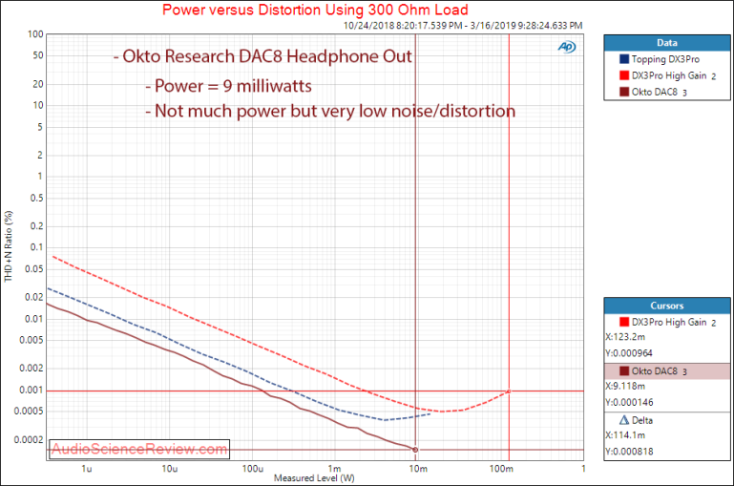Click the small '3' index next to Okto DAC8 legend
Screen dimensions: 734x486
pyautogui.click(x=684, y=94)
